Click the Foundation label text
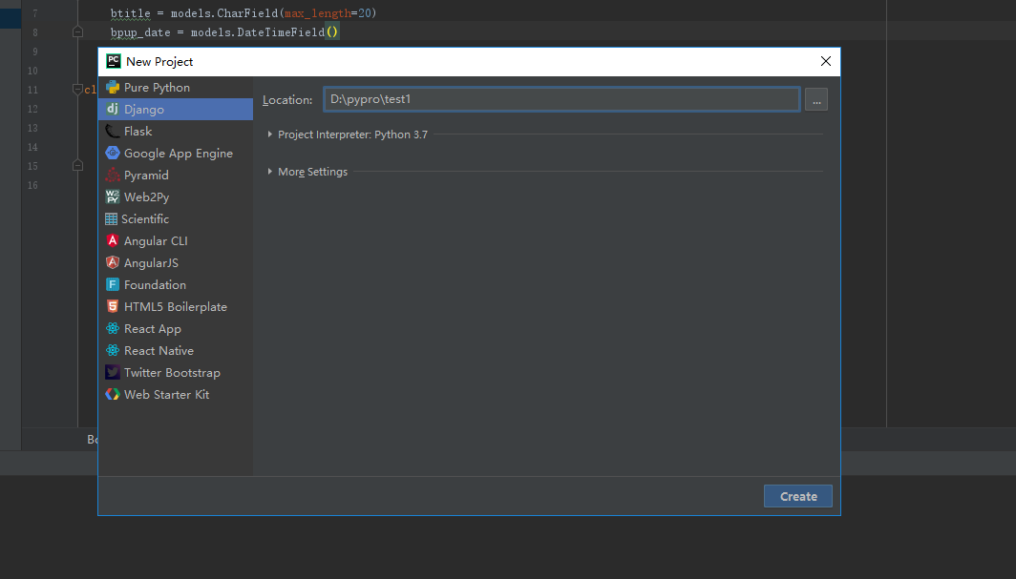 coord(155,285)
